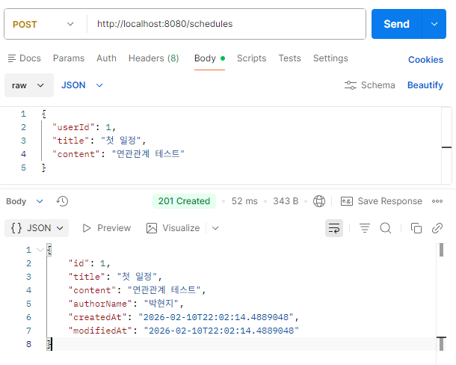Click the "createdAt" response line
Screen dimensions: 456x365
[x=183, y=317]
